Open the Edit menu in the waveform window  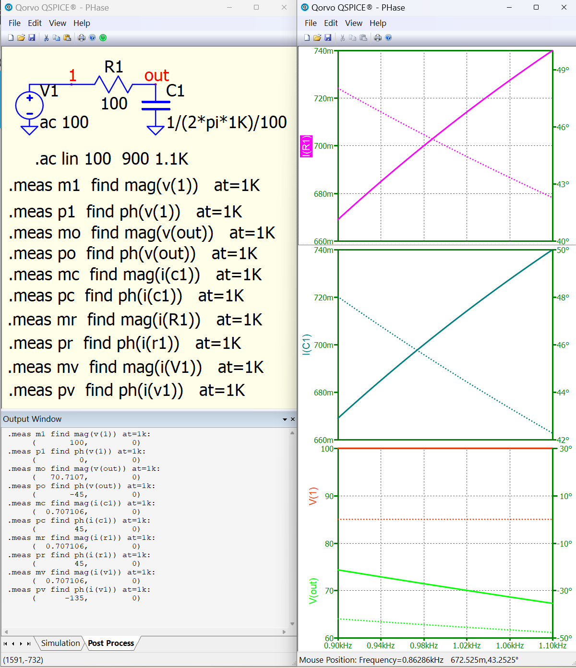331,23
